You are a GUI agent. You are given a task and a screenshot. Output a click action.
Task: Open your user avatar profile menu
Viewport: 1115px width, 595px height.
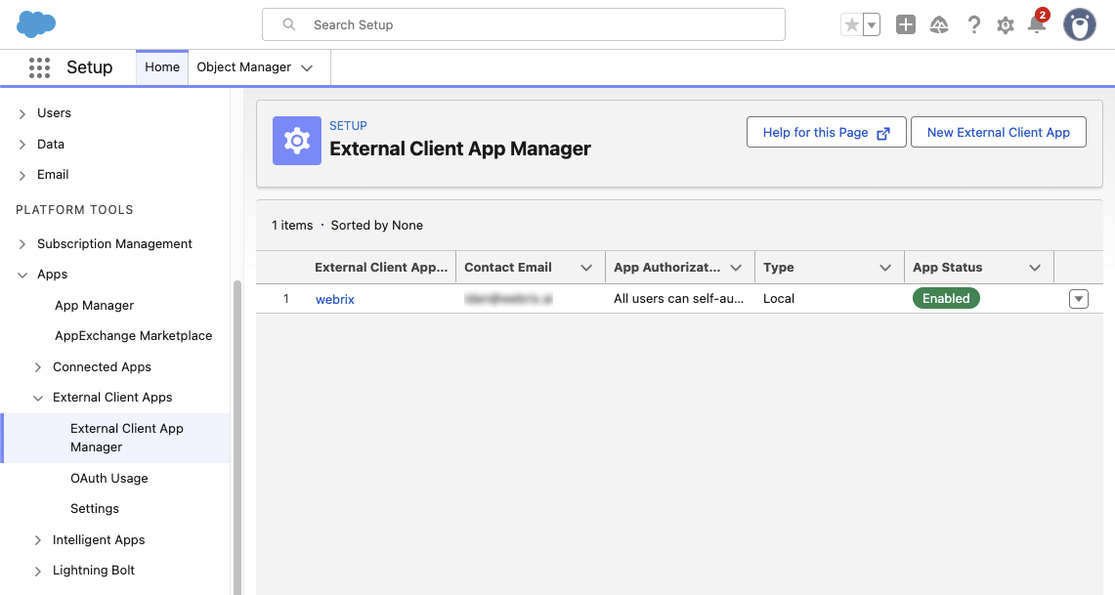tap(1079, 24)
